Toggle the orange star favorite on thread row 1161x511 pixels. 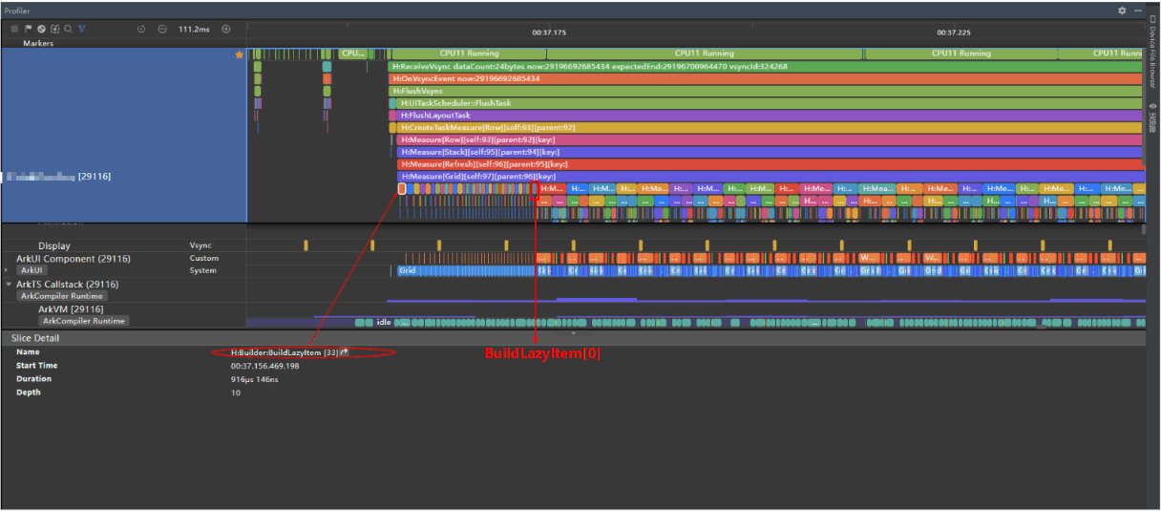pyautogui.click(x=240, y=54)
